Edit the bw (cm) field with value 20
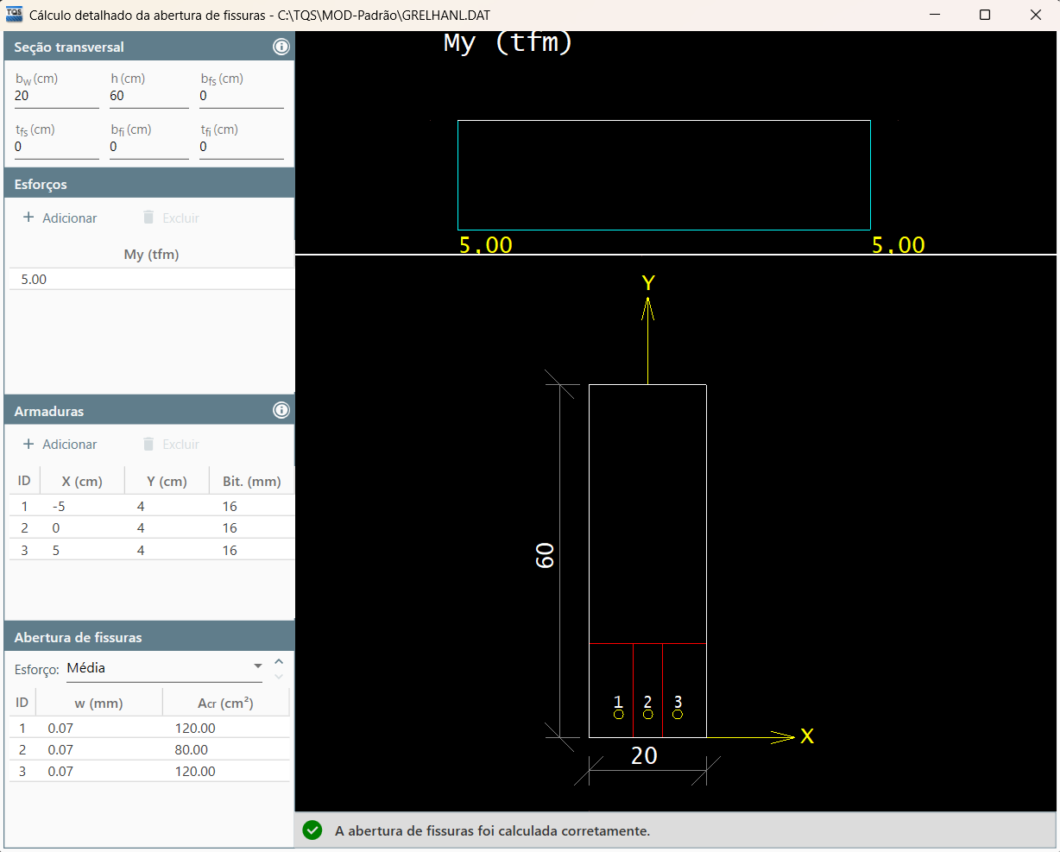1060x852 pixels. tap(57, 97)
